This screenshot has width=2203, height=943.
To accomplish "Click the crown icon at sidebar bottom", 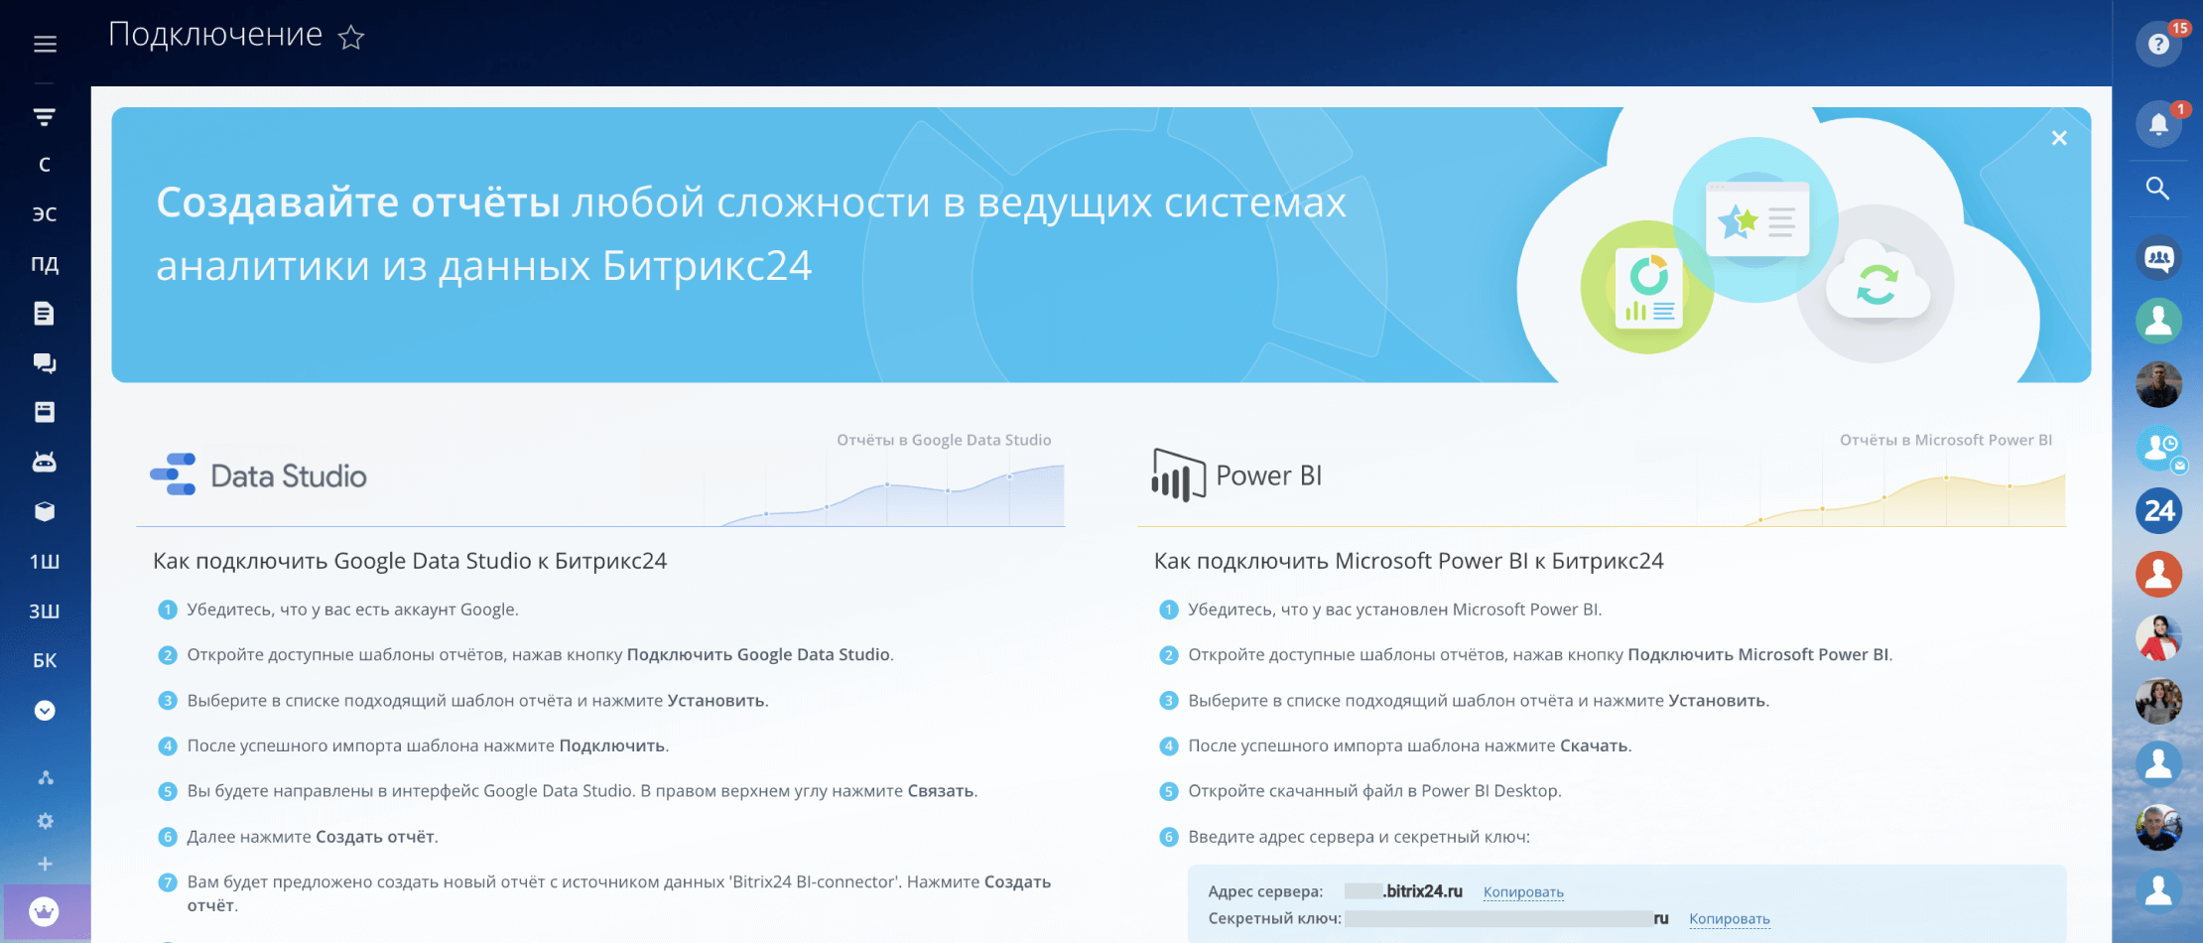I will (x=45, y=911).
